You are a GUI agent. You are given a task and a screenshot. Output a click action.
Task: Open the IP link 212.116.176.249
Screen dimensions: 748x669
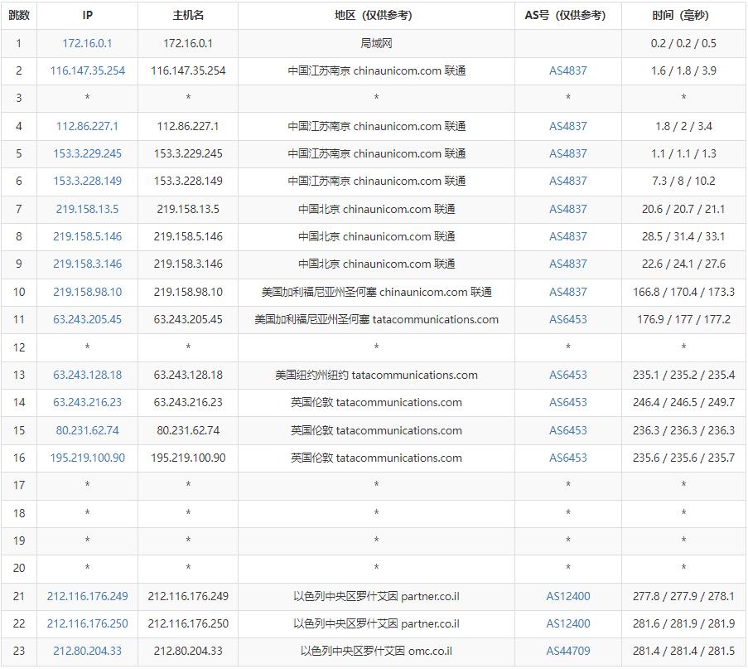point(87,596)
